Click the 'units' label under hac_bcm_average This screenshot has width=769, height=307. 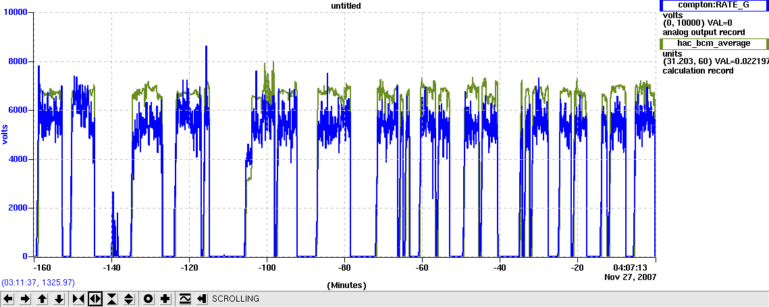[671, 53]
